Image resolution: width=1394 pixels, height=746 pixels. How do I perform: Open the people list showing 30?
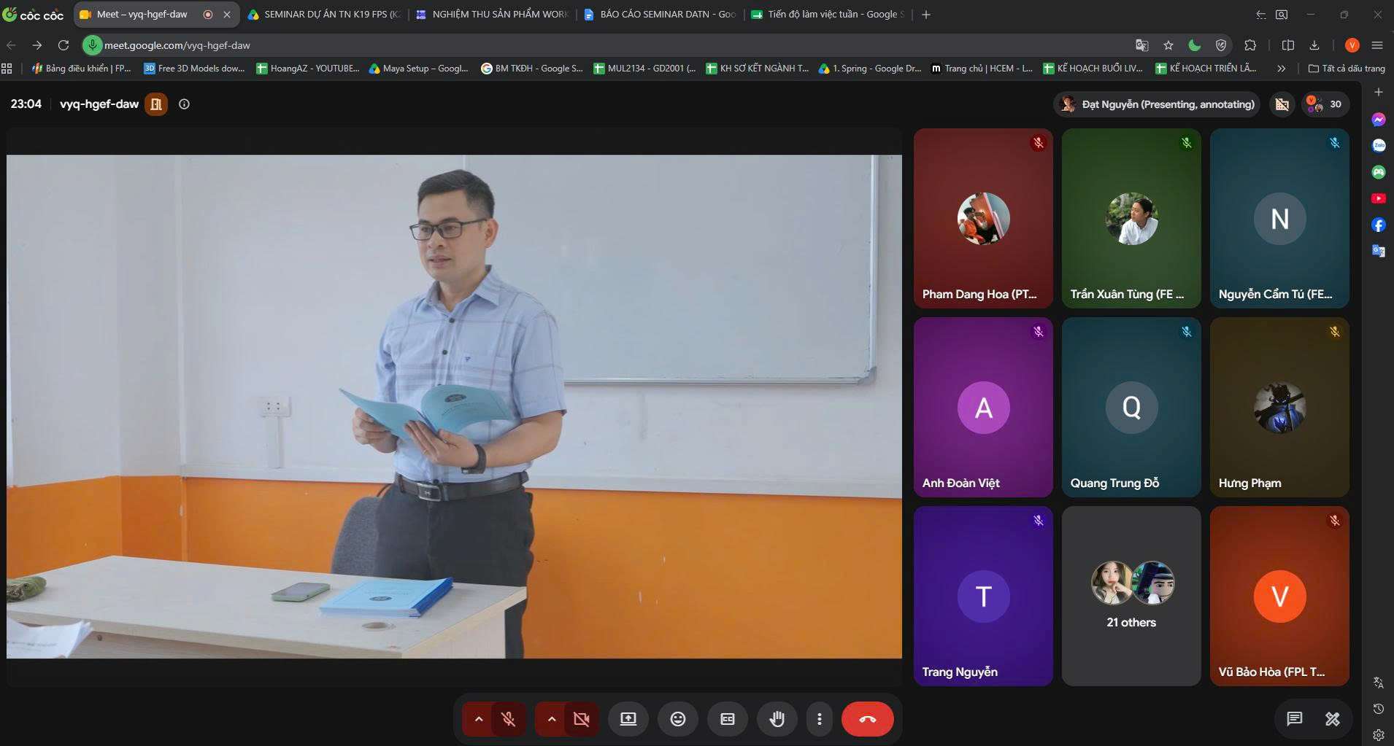1326,104
